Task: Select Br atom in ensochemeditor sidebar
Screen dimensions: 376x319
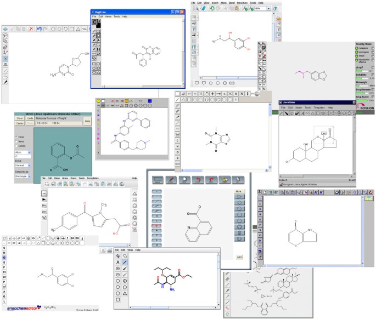Action: [4, 277]
